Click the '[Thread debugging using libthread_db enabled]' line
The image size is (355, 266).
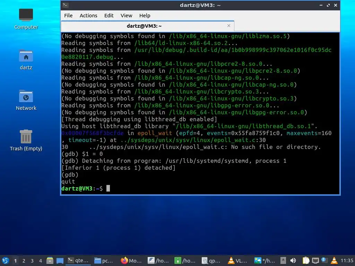click(139, 119)
